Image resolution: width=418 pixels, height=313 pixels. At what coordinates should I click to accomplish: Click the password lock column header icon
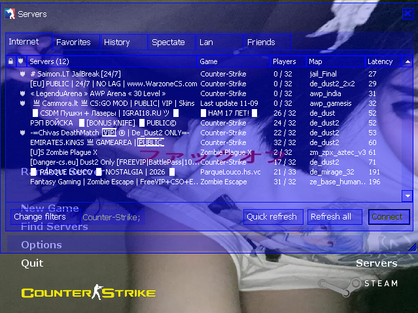click(x=10, y=61)
